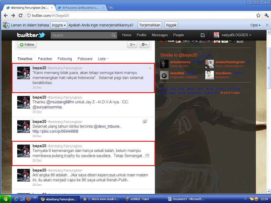Open the ariantonova profile picture

point(164,64)
